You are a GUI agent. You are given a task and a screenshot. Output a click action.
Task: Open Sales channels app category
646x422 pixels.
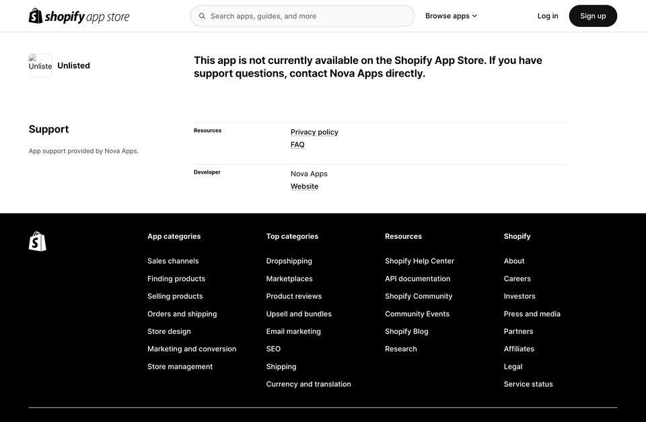point(173,261)
